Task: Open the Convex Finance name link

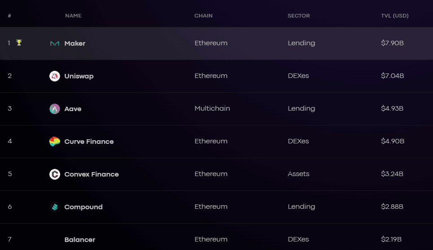Action: (x=92, y=174)
